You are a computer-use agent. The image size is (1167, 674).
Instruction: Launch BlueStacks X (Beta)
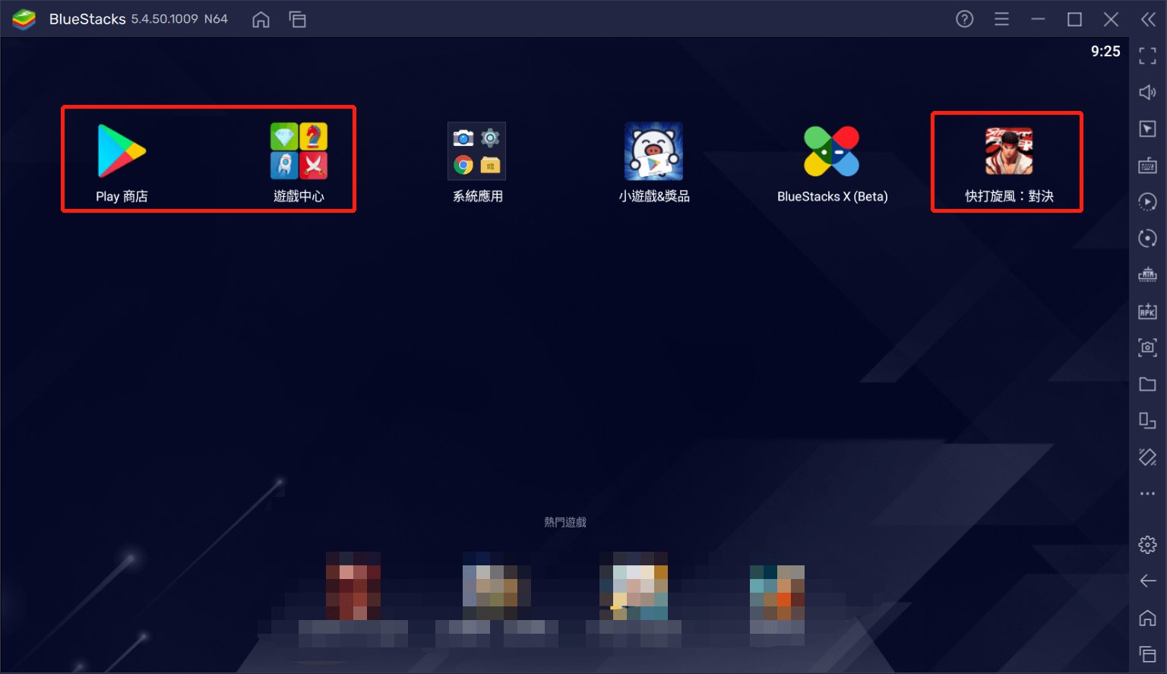[832, 151]
